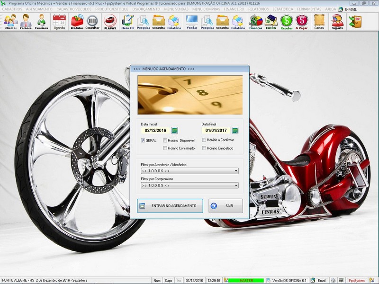This screenshot has width=379, height=284.
Task: Open the Data Inicial calendar picker icon
Action: (174, 130)
